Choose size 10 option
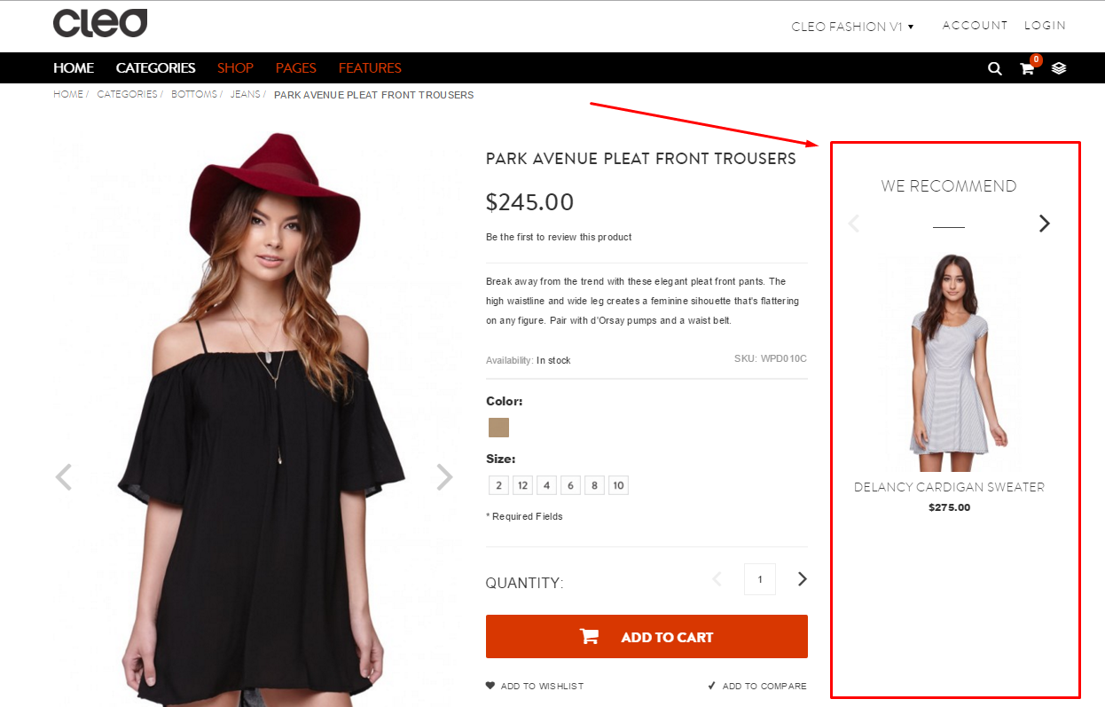 [618, 485]
